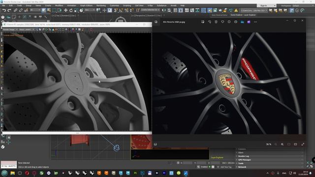Image resolution: width=315 pixels, height=177 pixels.
Task: Open the render channel dropdown in frame buffer
Action: pos(27,29)
